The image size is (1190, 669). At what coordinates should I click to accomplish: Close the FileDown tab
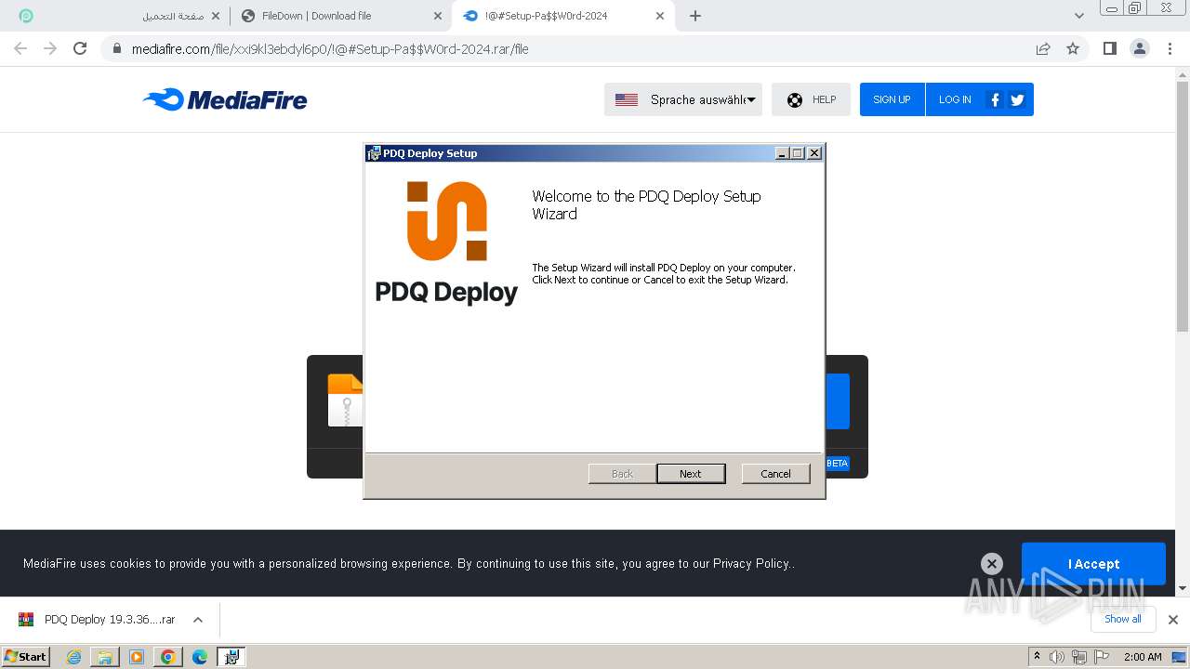(438, 16)
